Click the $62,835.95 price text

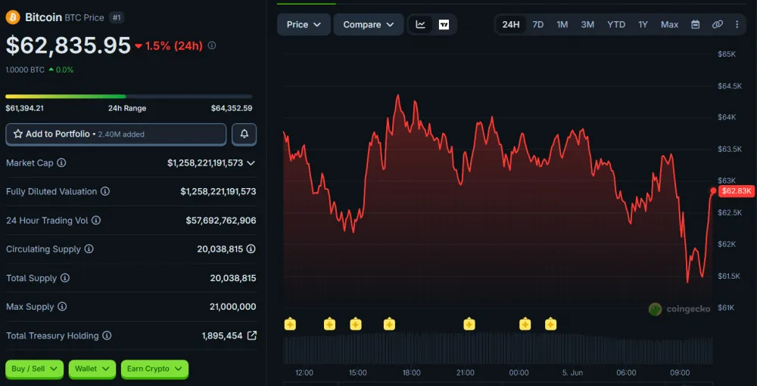point(68,46)
